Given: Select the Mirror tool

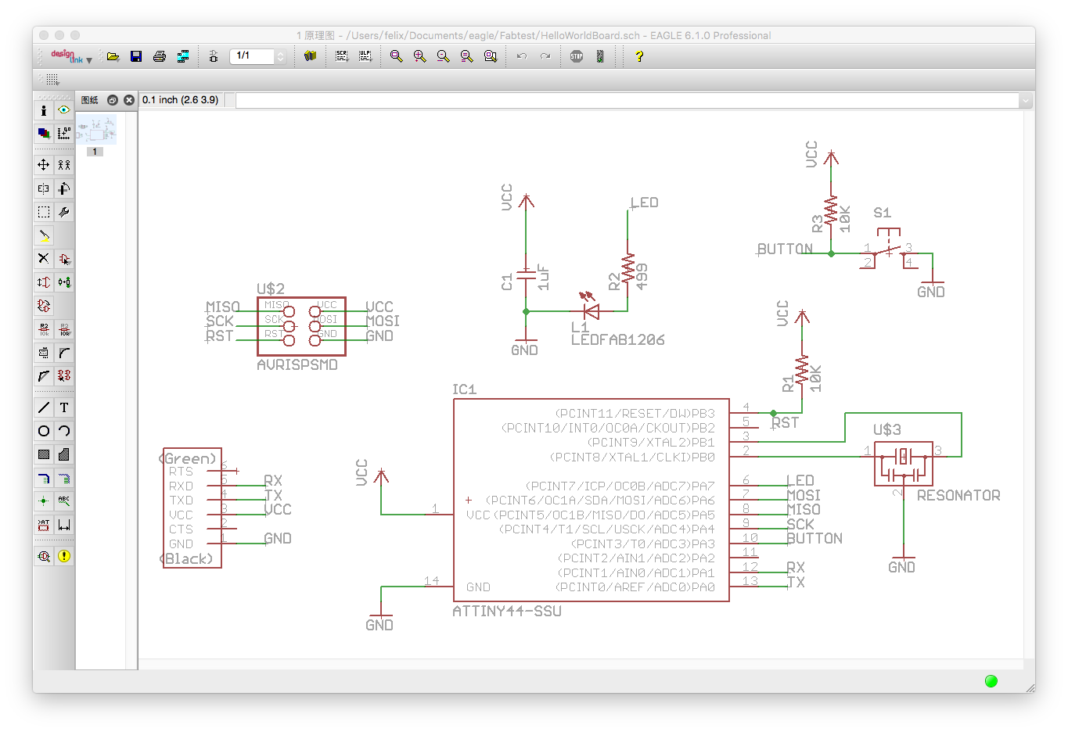Looking at the screenshot, I should click(44, 188).
